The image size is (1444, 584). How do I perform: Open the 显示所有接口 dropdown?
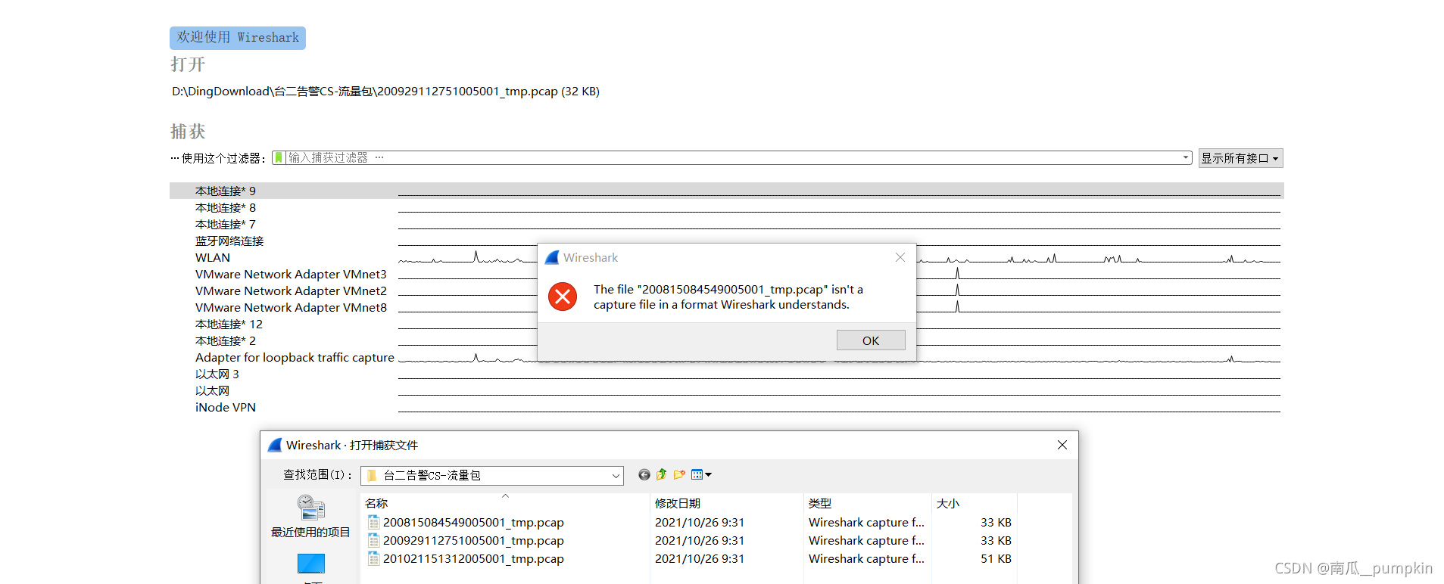pyautogui.click(x=1240, y=158)
